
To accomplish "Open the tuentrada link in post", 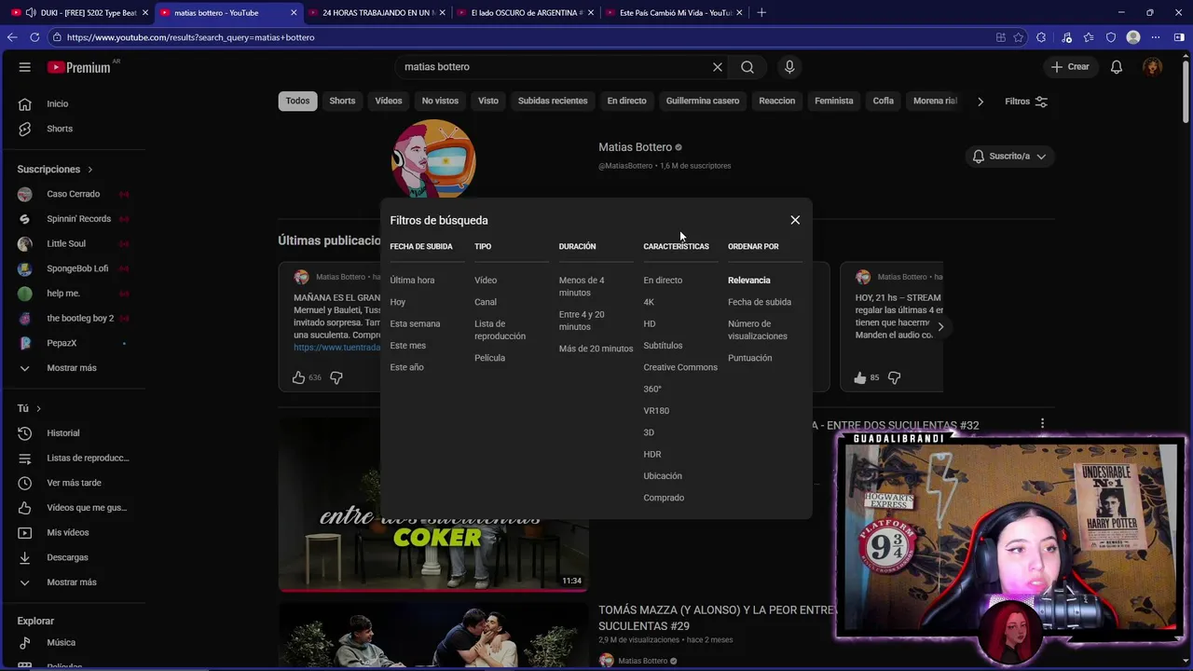I will pos(336,348).
